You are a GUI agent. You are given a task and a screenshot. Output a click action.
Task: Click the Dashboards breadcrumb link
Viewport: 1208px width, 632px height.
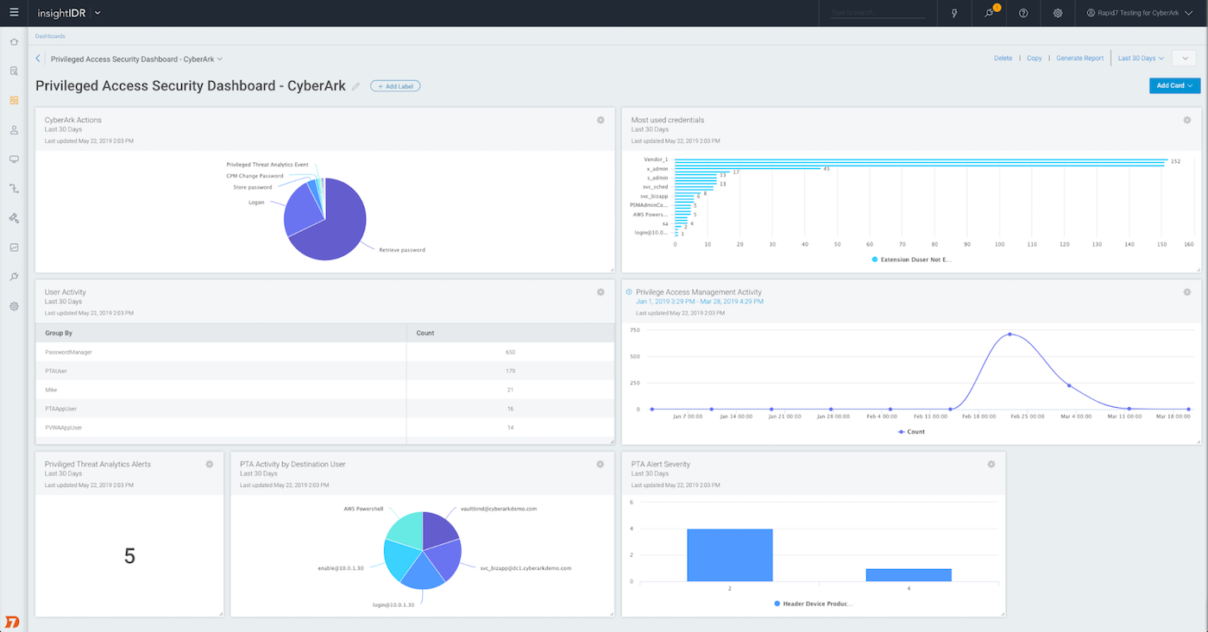click(50, 36)
